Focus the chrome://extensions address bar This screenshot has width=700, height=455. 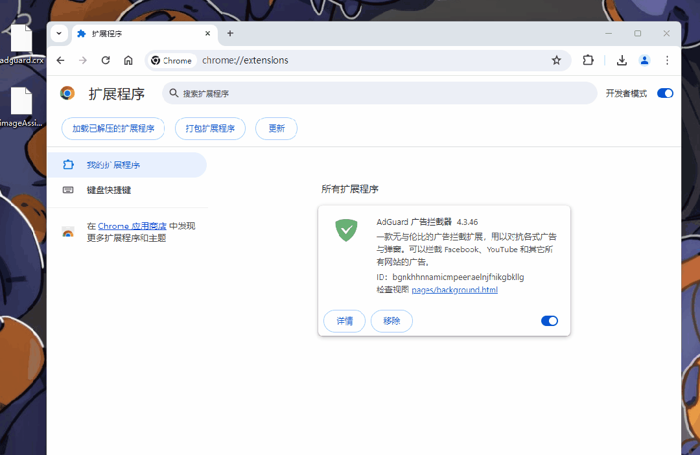[357, 60]
